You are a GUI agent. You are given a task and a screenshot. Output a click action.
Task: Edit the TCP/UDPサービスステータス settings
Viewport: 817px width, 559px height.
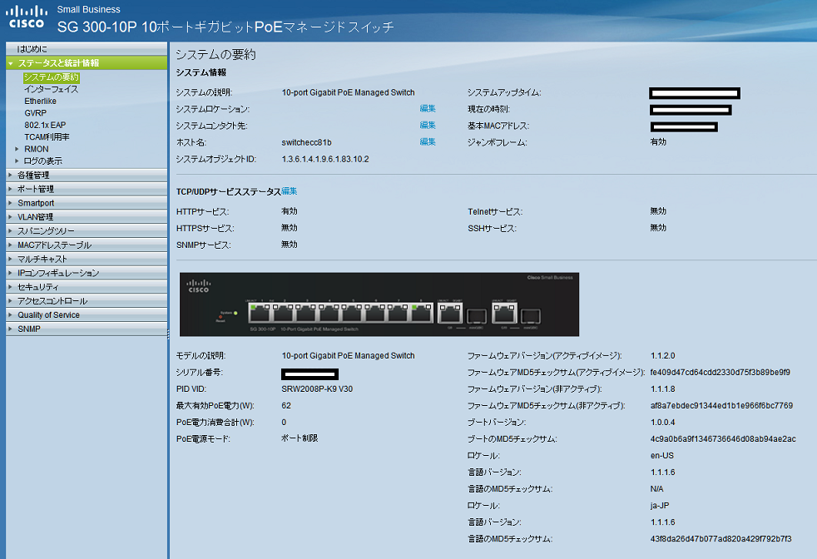pos(290,191)
